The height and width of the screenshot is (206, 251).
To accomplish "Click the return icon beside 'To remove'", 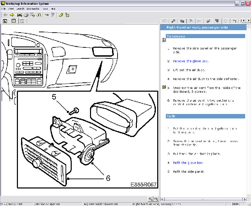I will tap(164, 40).
